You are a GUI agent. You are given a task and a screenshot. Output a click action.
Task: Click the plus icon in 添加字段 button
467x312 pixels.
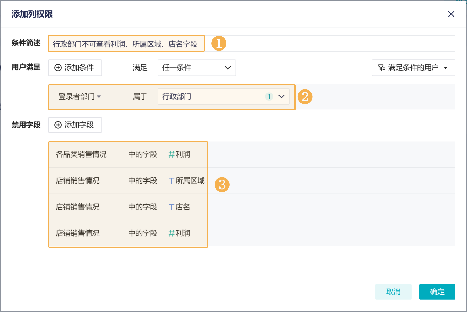tap(58, 125)
